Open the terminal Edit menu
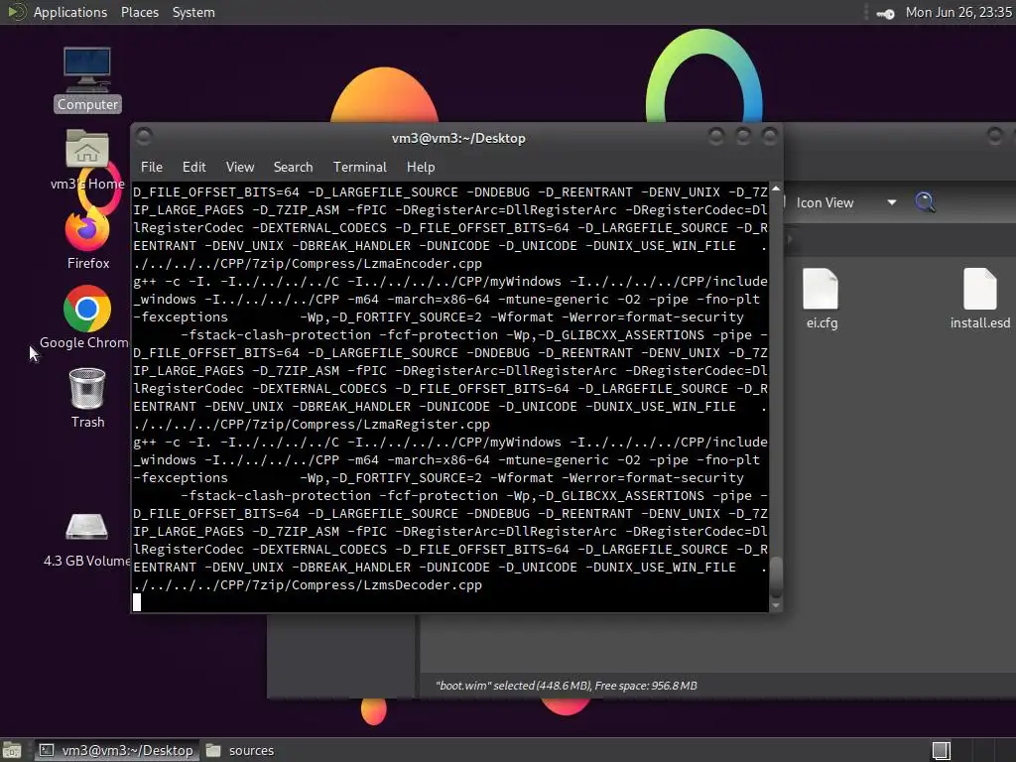The width and height of the screenshot is (1016, 762). point(193,167)
